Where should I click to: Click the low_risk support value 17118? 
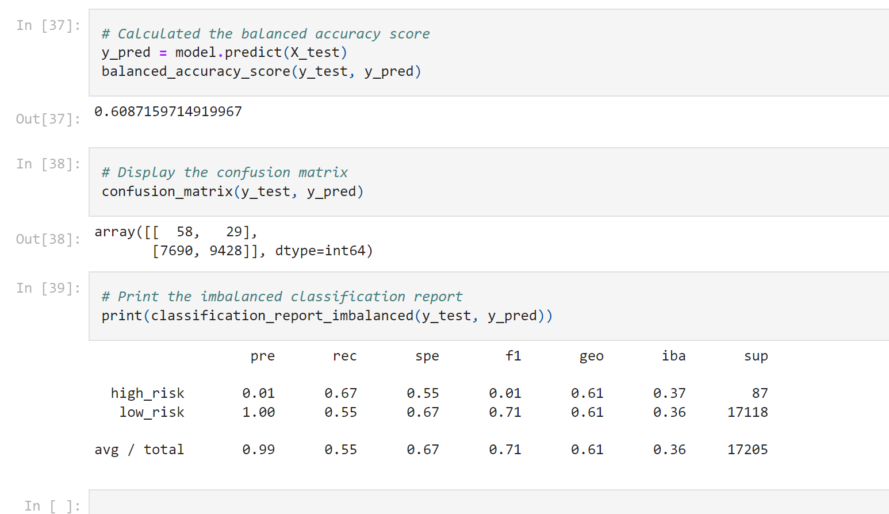pos(748,412)
